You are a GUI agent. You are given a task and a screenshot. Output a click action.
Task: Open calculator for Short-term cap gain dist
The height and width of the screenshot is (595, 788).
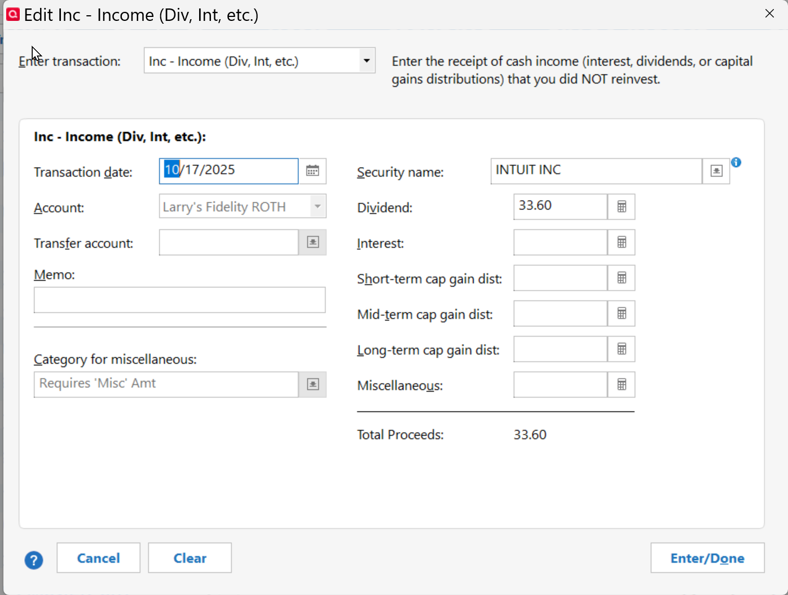pos(622,278)
